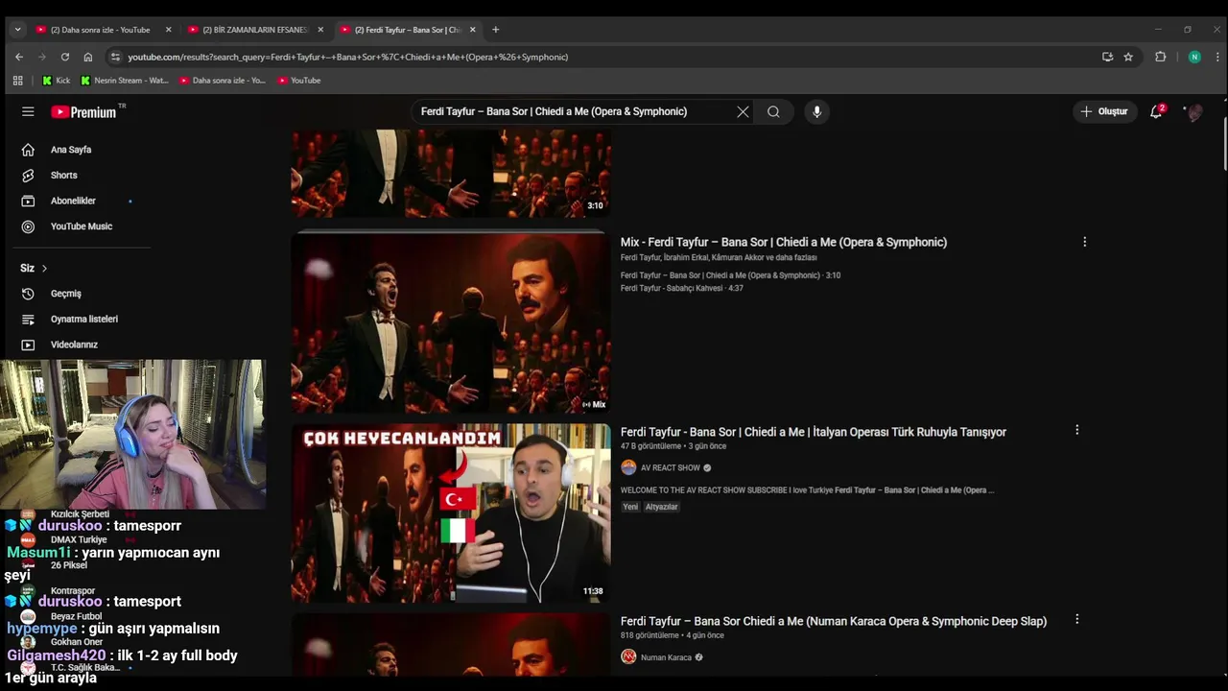Open Videolarınız in sidebar

tap(74, 345)
